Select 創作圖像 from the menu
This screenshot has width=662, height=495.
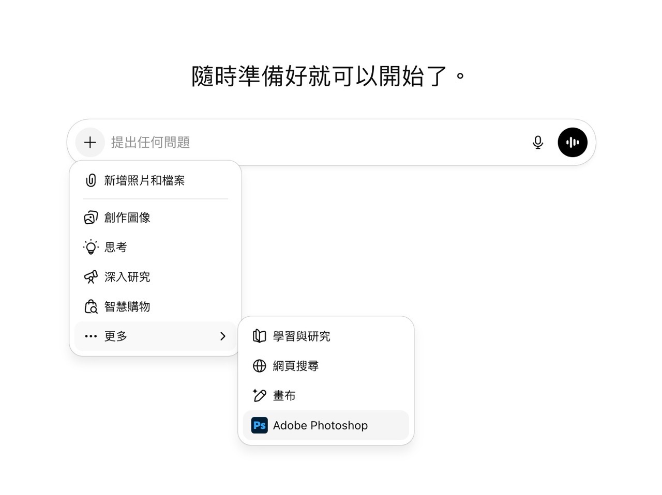[126, 217]
